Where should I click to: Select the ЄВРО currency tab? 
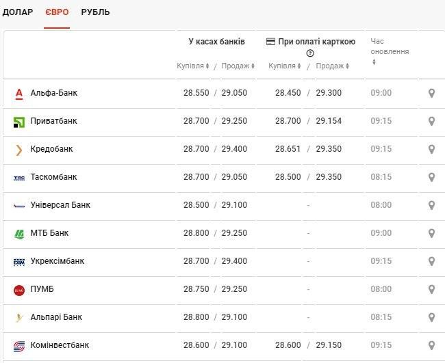click(x=57, y=12)
